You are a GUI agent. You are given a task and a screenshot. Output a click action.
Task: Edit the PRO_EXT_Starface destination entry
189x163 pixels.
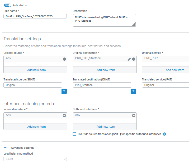click(x=129, y=59)
